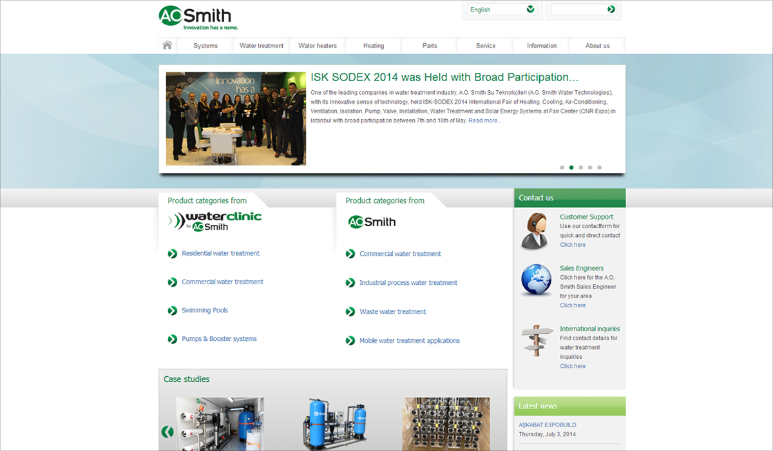The height and width of the screenshot is (451, 773).
Task: Click the ISK SODEX 2014 headline
Action: 444,77
